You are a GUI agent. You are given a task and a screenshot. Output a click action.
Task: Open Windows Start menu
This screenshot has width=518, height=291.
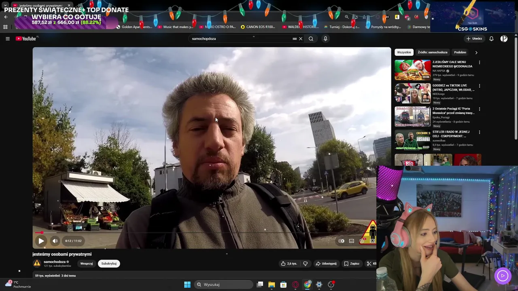(x=187, y=285)
